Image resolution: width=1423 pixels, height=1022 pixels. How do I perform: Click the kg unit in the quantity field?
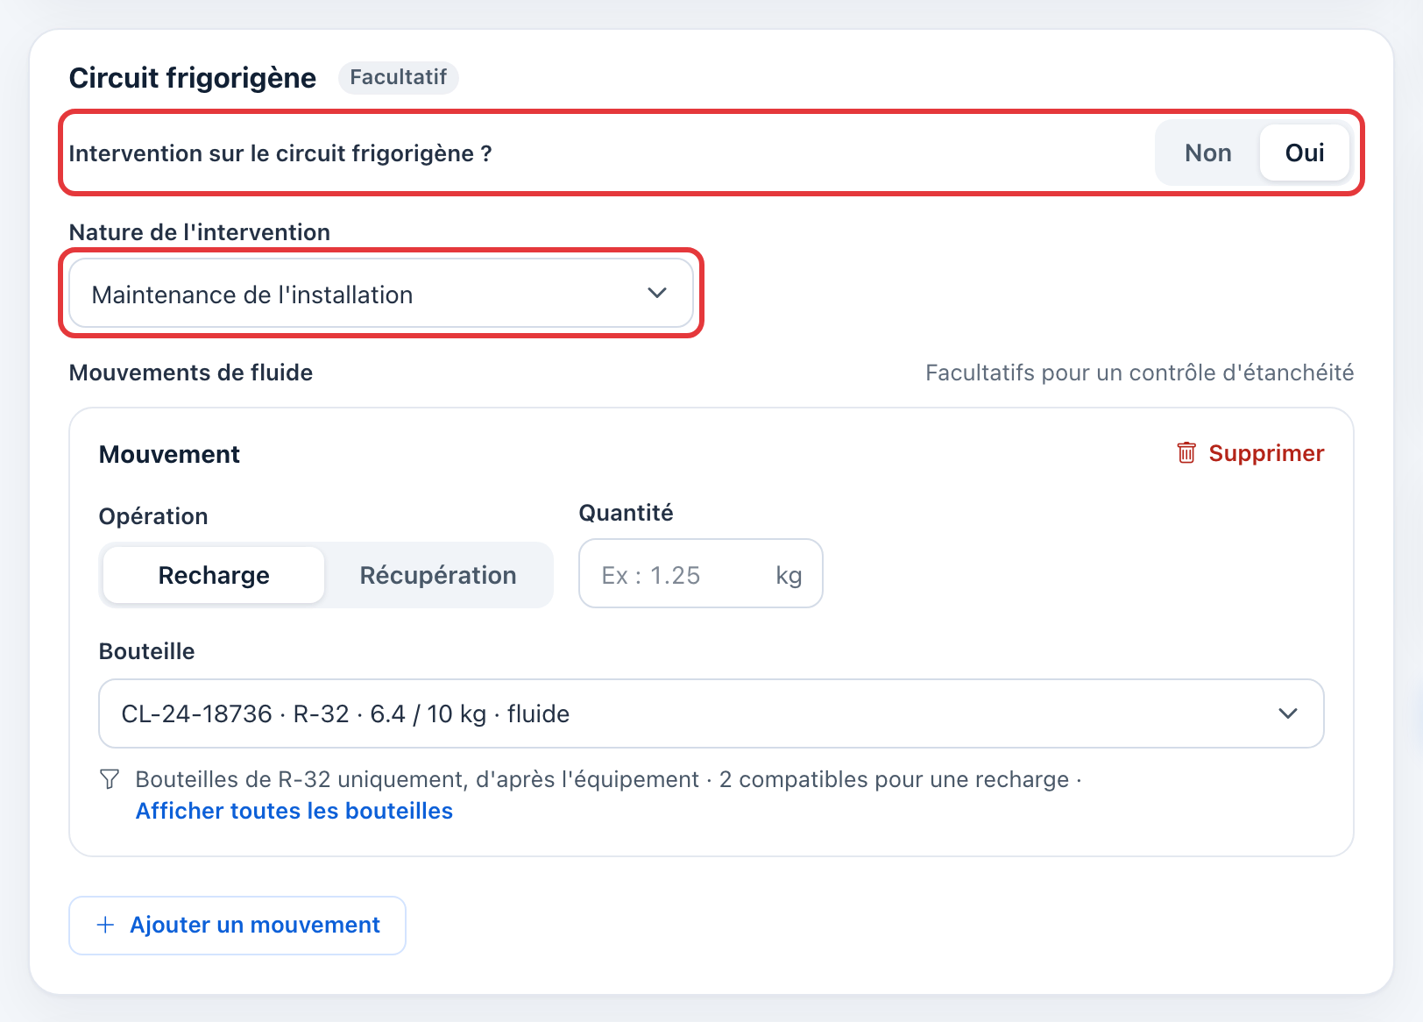(x=789, y=575)
